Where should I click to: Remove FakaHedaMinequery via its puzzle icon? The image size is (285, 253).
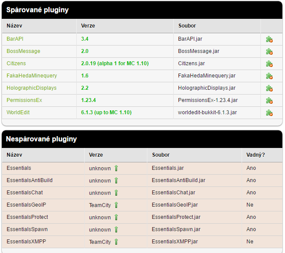269,76
